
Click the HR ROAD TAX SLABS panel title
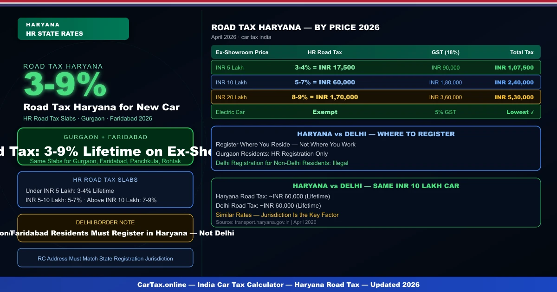pyautogui.click(x=105, y=180)
